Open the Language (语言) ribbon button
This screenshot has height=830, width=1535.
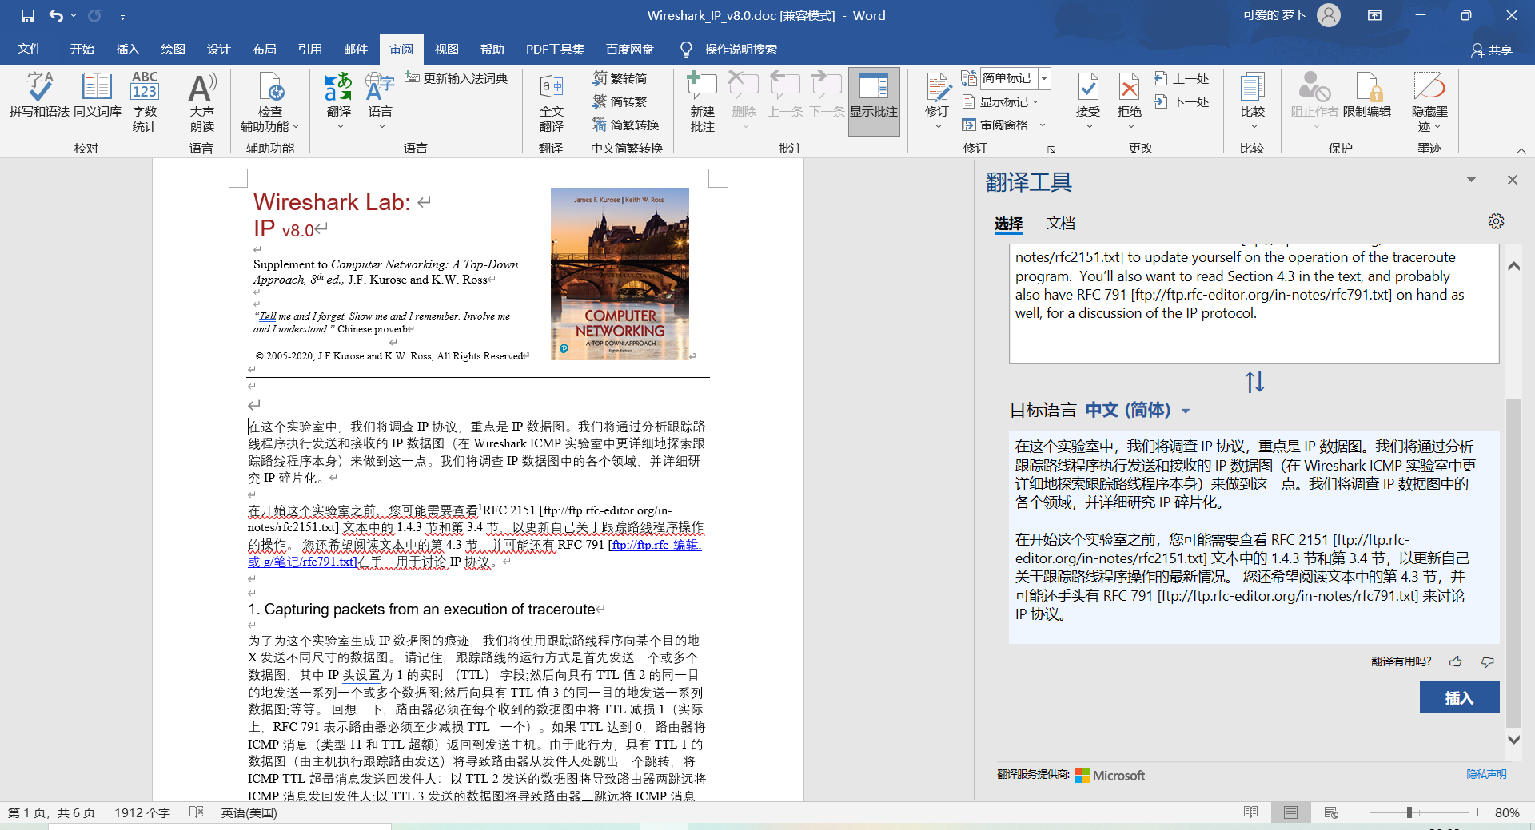(x=381, y=101)
